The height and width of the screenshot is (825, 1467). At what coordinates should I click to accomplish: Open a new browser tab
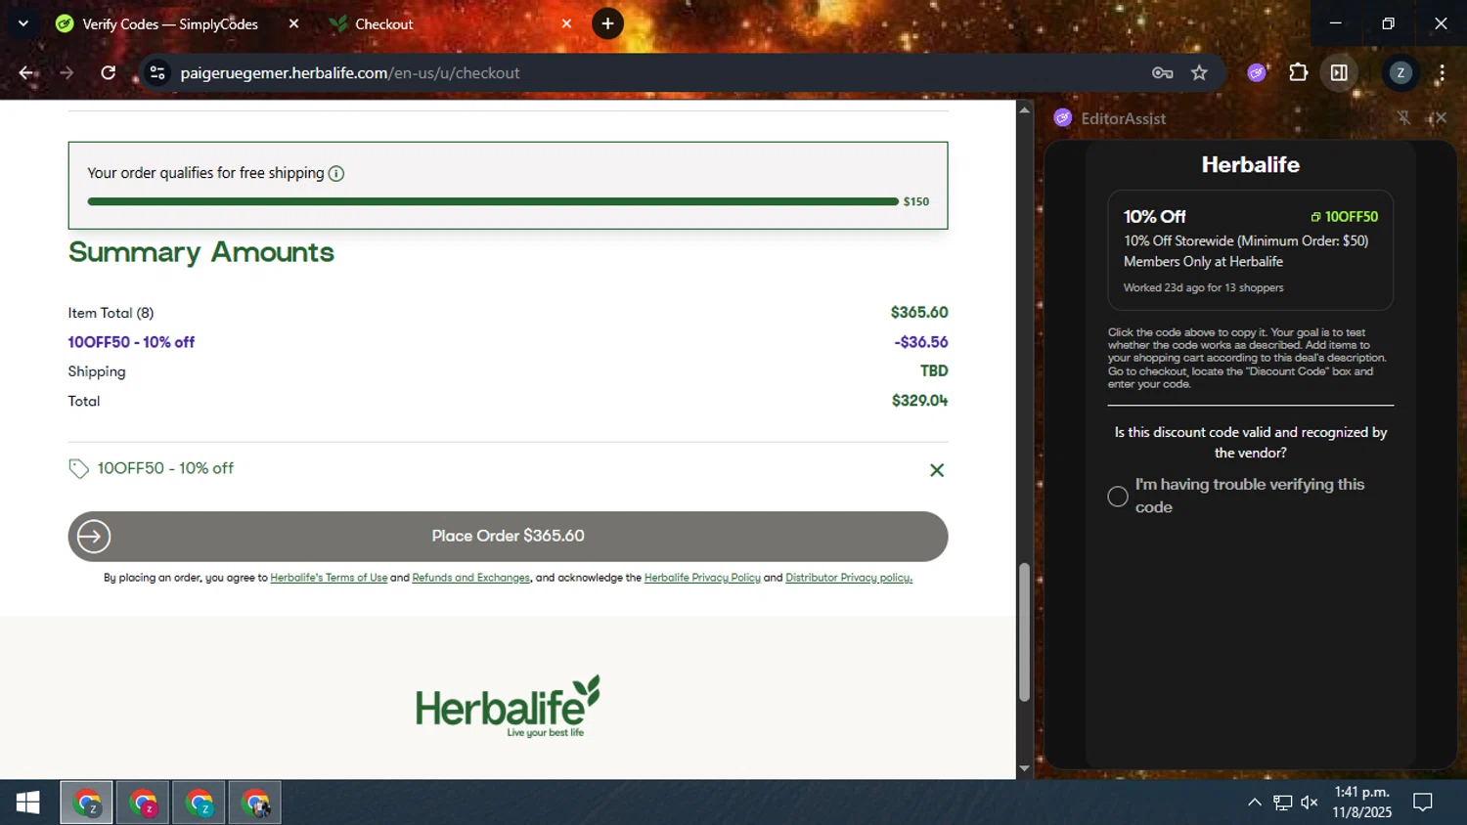[x=607, y=23]
